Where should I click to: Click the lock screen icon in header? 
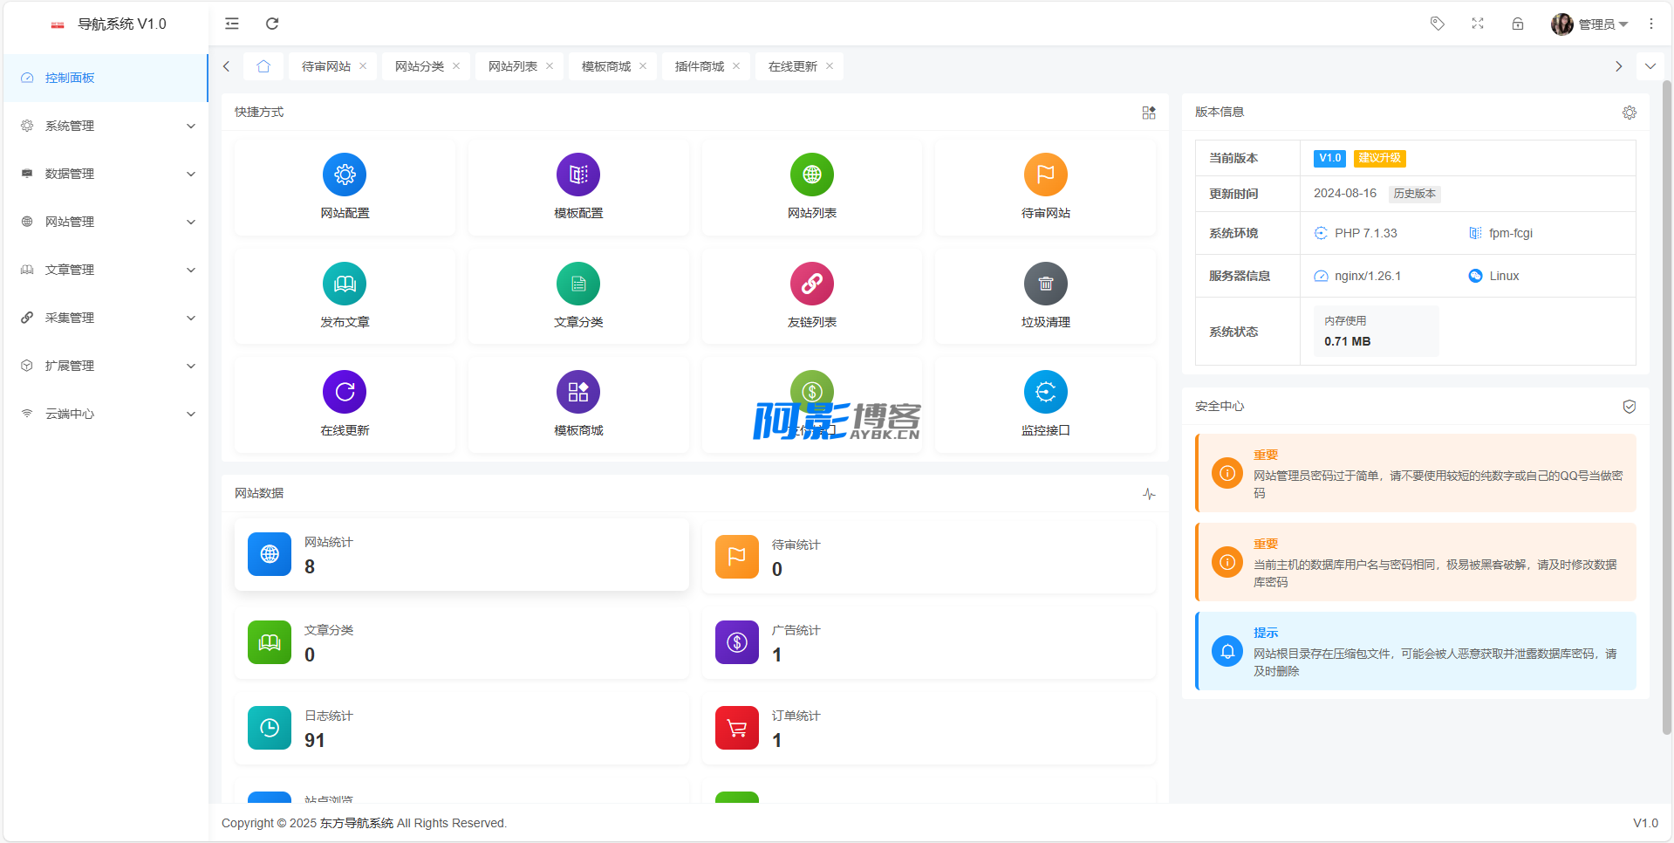coord(1518,24)
